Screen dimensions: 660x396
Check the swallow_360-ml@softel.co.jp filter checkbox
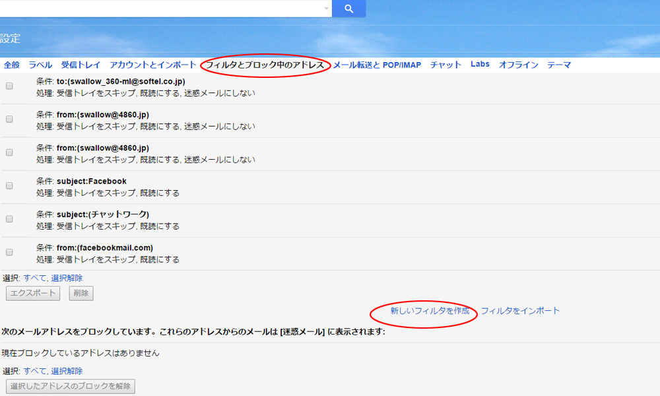(9, 86)
